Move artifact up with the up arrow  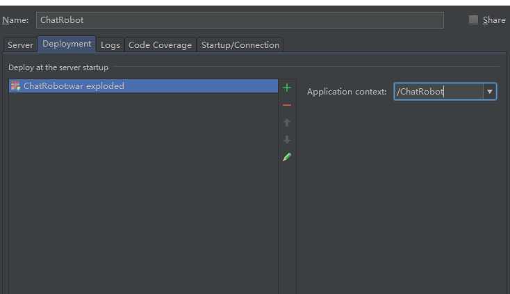(x=286, y=122)
